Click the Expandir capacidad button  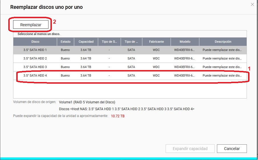[190, 149]
